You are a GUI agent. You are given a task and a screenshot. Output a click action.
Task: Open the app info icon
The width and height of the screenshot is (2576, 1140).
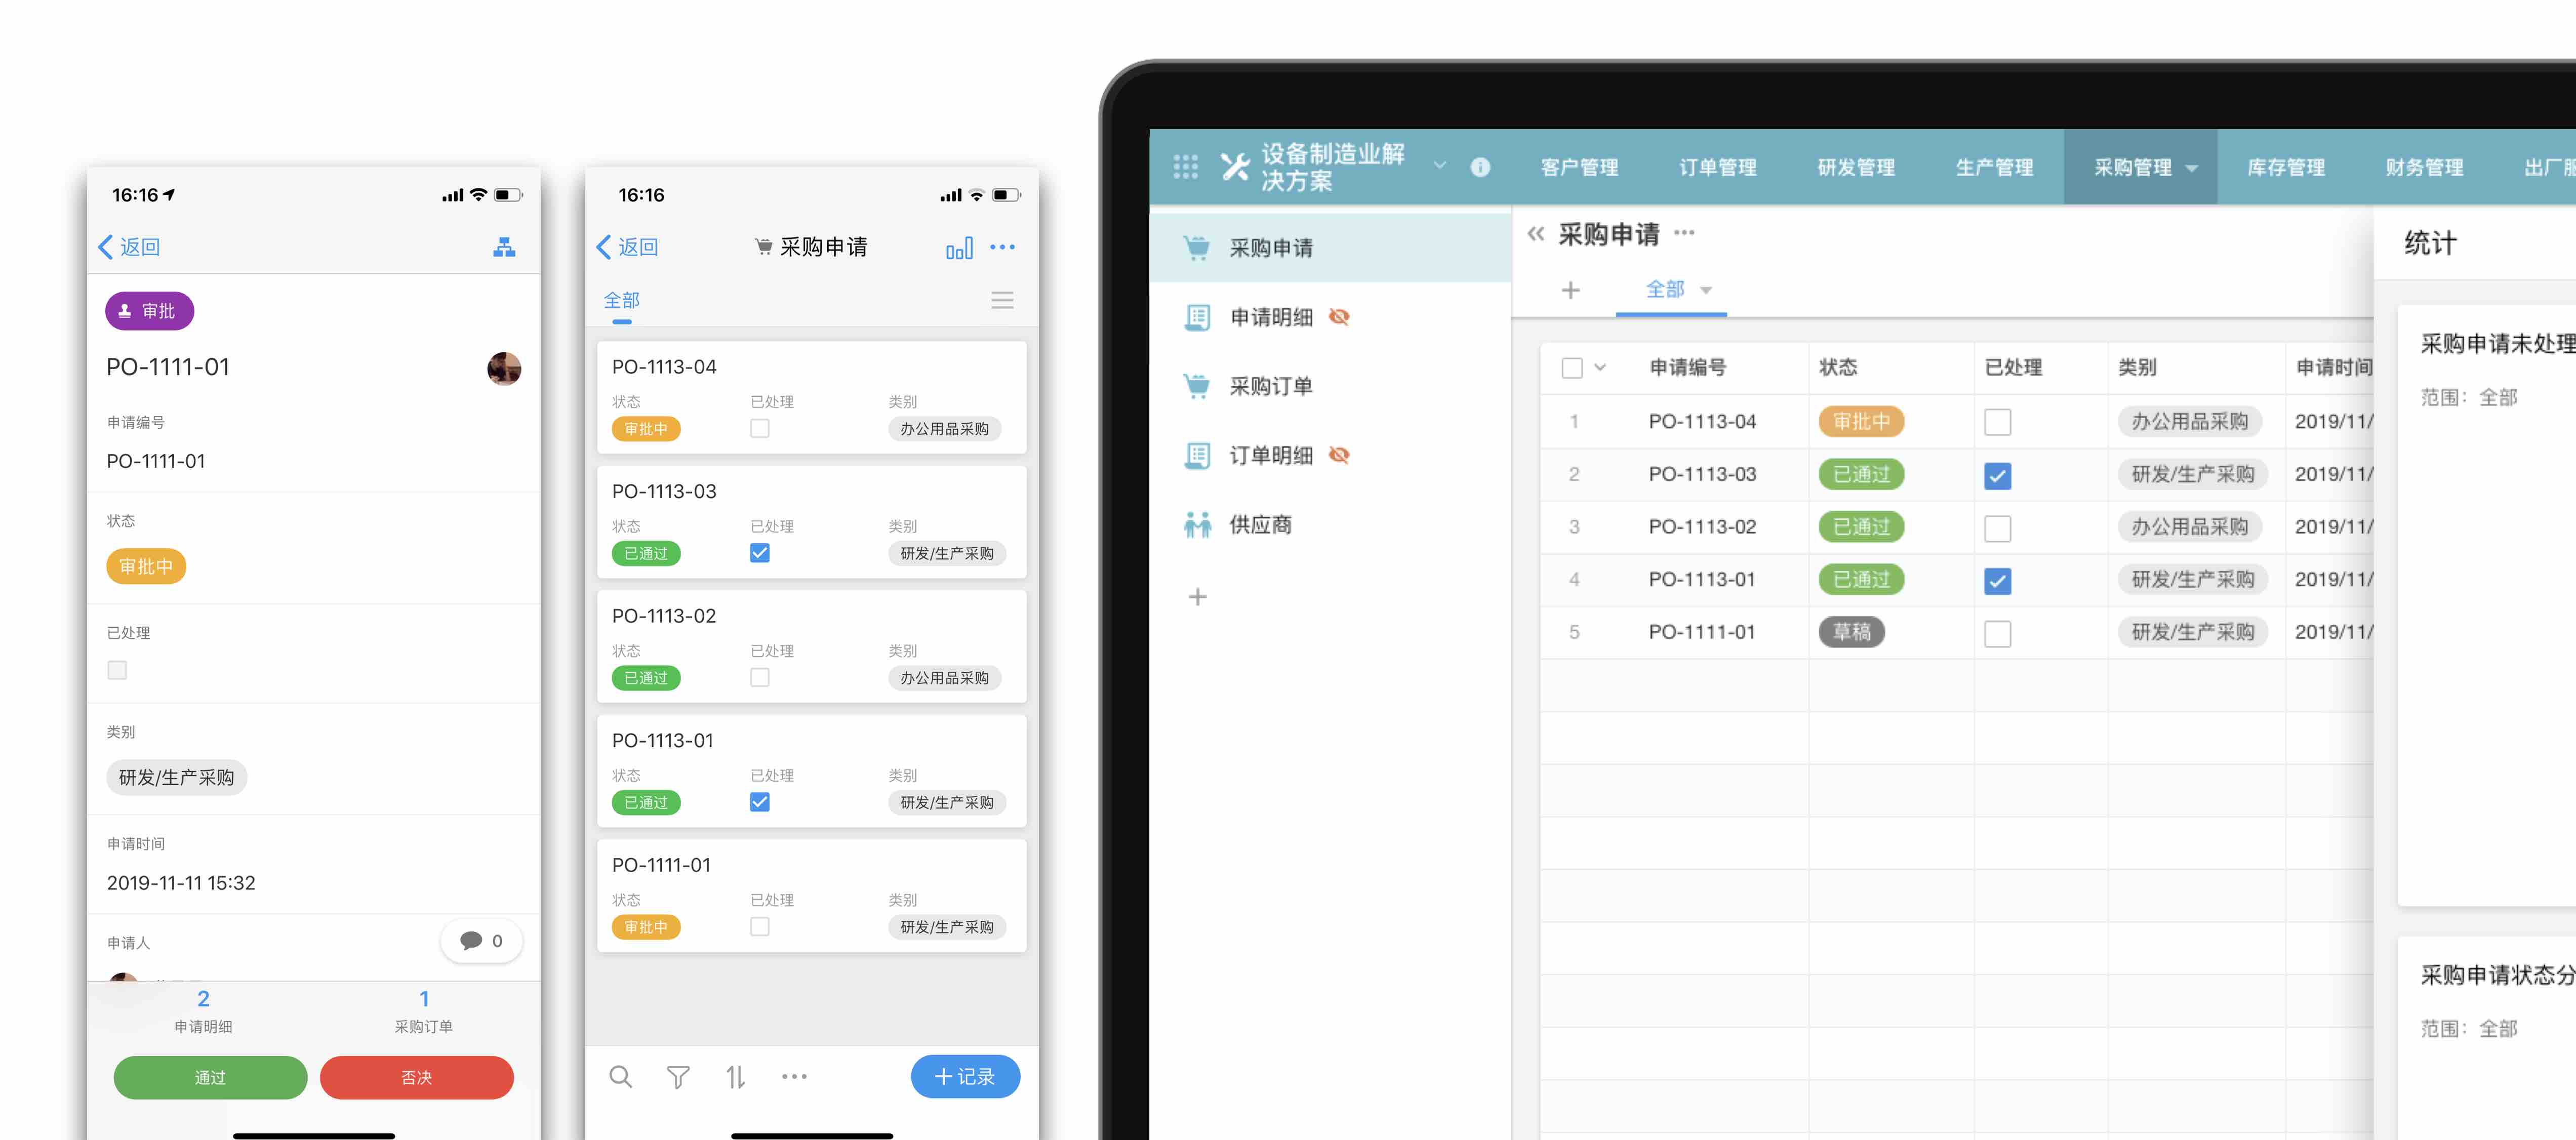[x=1480, y=167]
